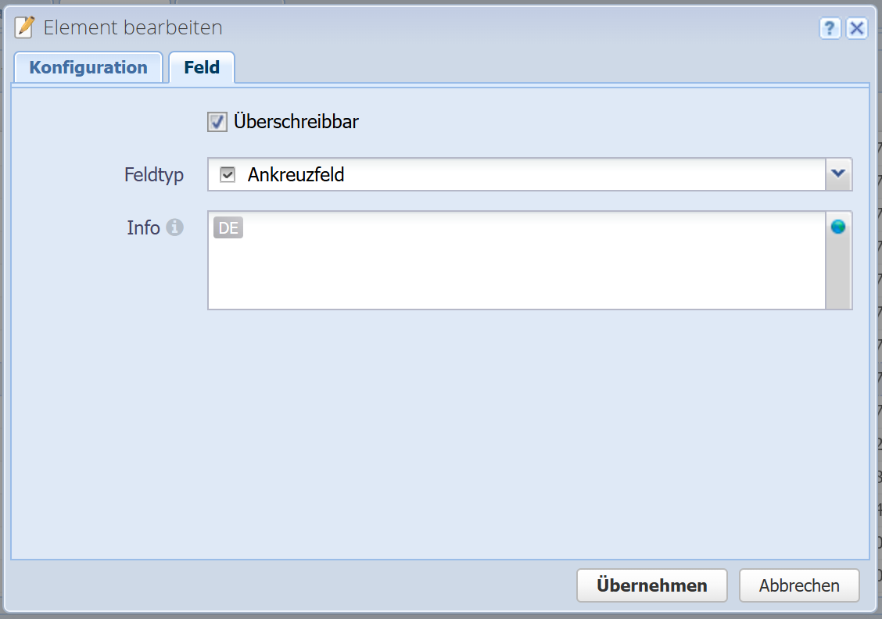Select the Feld tab
This screenshot has width=882, height=619.
(202, 67)
